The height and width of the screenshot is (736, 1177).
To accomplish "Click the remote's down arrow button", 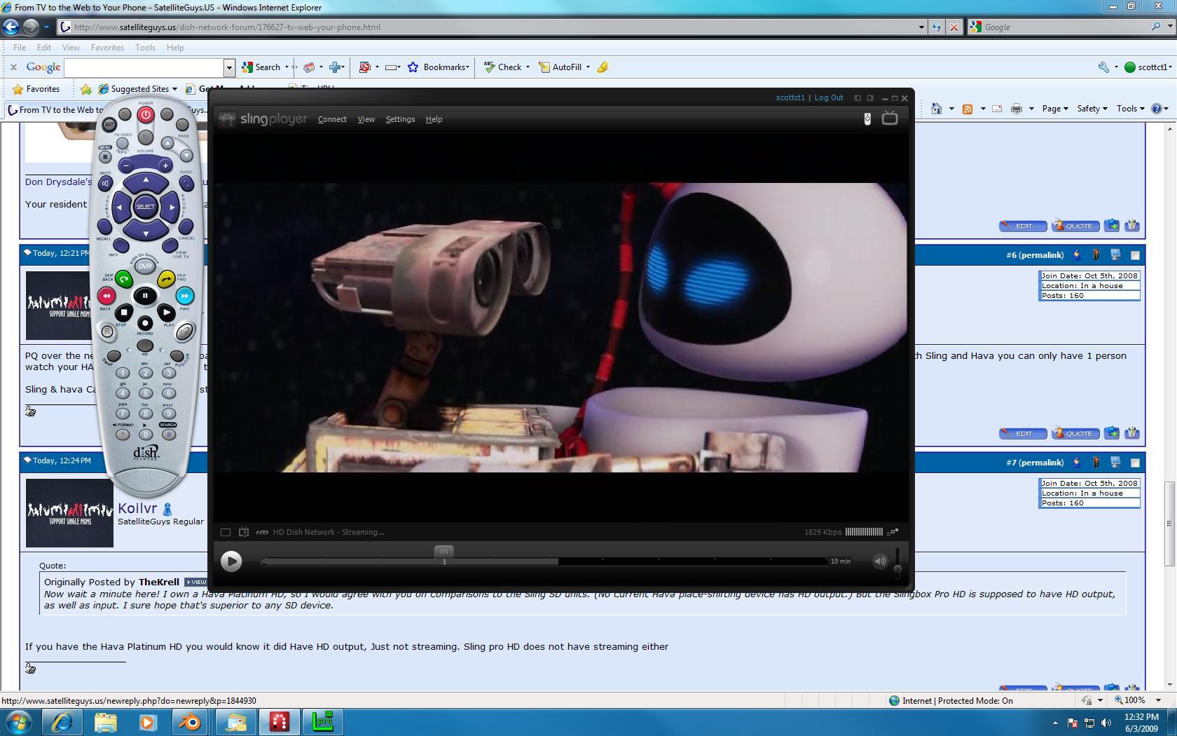I will point(146,233).
